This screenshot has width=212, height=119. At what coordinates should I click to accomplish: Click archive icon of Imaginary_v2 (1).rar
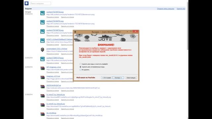42,77
